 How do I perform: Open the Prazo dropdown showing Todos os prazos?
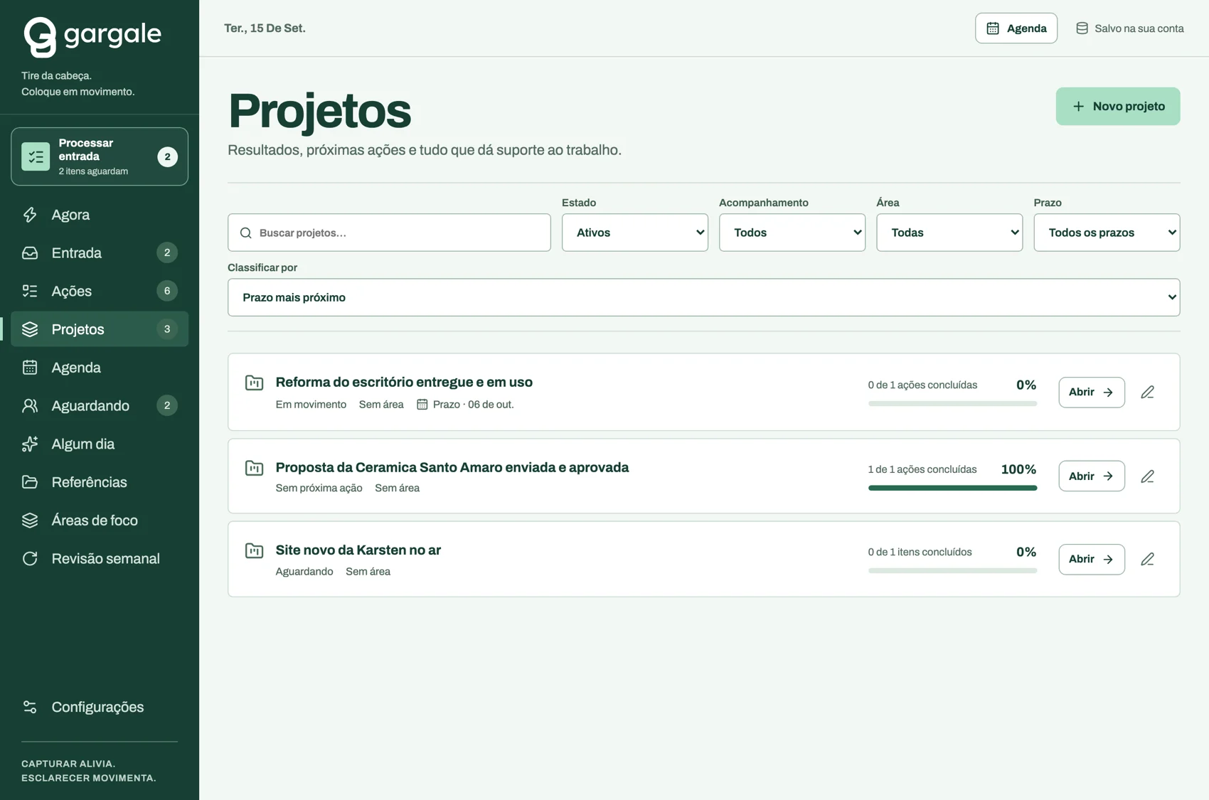point(1107,233)
